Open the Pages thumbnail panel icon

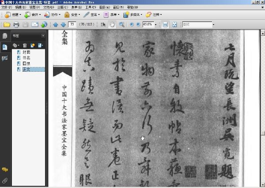pyautogui.click(x=5, y=36)
